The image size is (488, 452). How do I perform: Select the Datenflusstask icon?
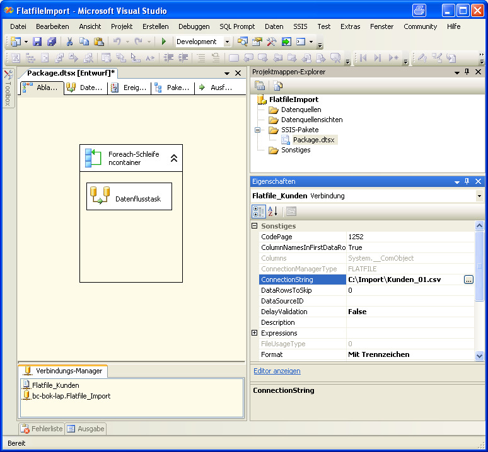tap(100, 196)
